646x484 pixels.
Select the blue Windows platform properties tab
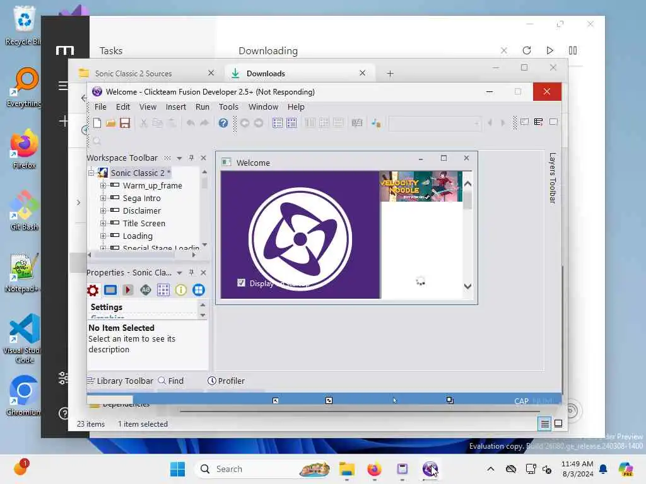point(199,290)
